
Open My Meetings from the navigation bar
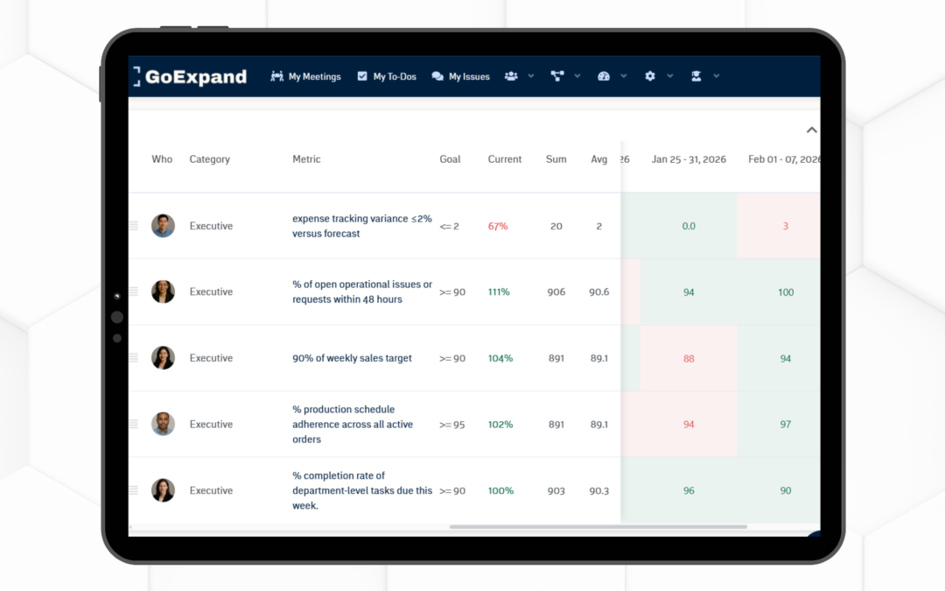pos(305,76)
